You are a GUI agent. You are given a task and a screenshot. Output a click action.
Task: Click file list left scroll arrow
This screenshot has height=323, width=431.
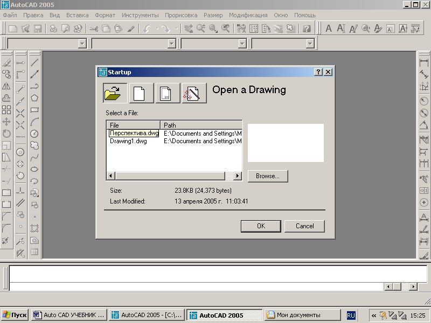tap(111, 176)
